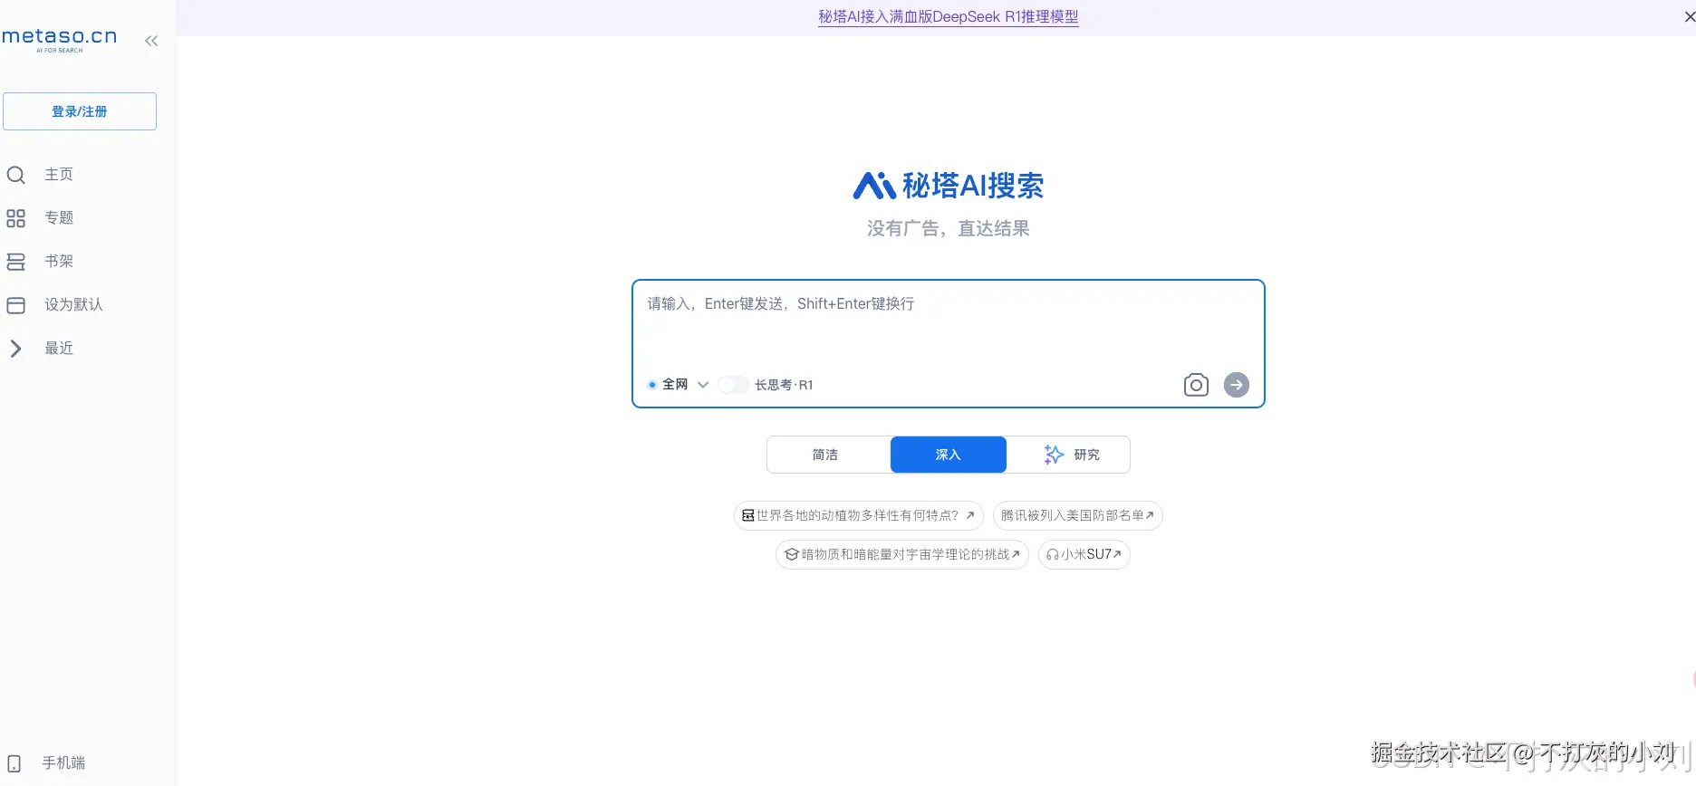Image resolution: width=1696 pixels, height=786 pixels.
Task: Click the 没有广告，直达结果 tagline
Action: point(949,229)
